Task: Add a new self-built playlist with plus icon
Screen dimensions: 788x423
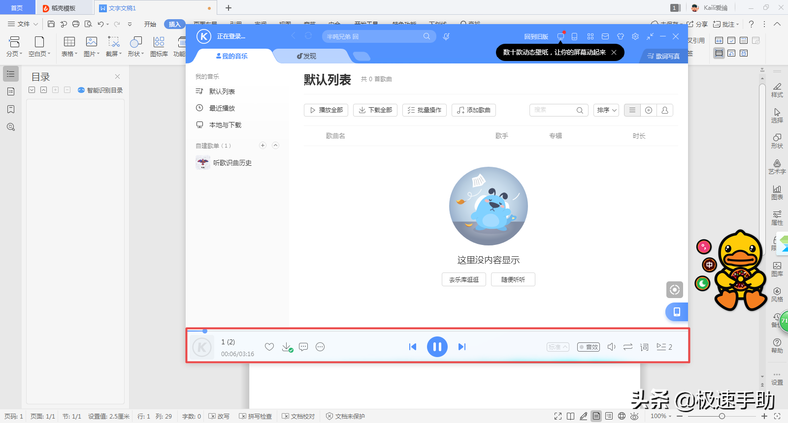Action: (263, 145)
